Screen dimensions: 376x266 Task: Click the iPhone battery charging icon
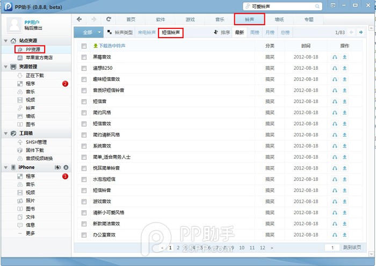[x=57, y=167]
